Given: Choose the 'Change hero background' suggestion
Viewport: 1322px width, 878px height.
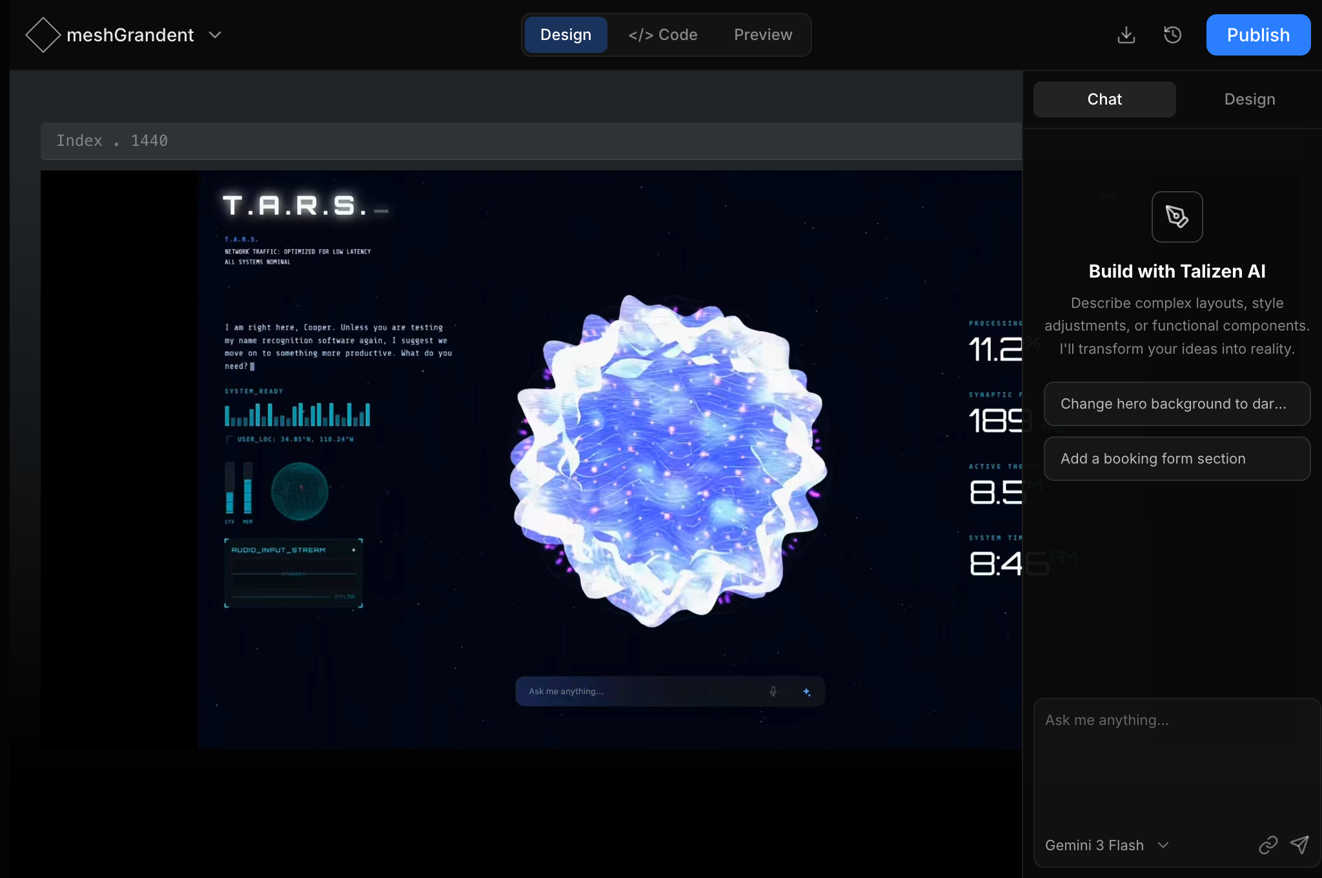Looking at the screenshot, I should click(1177, 404).
